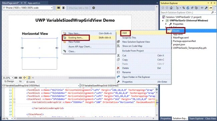Click the View Code angle-brackets icon
Image resolution: width=217 pixels, height=121 pixels.
click(x=202, y=8)
